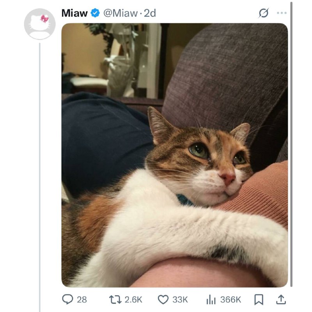Click the reply speech bubble icon

click(68, 299)
